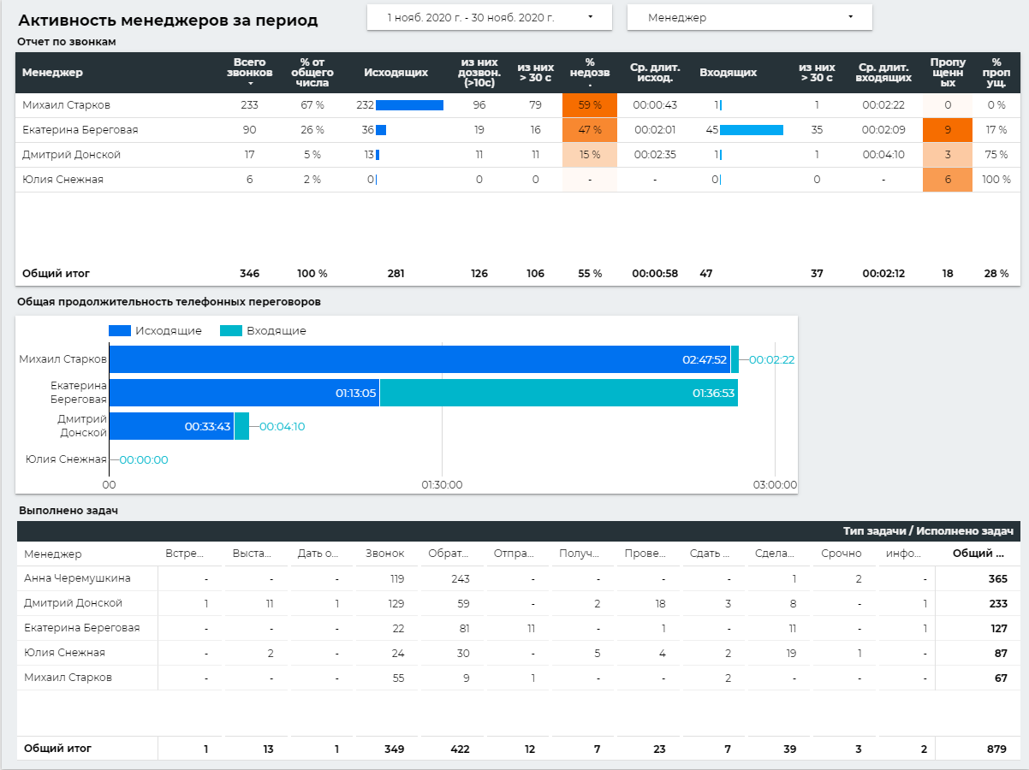Click Общая продолжительность телефонных переговоров title

[x=169, y=301]
